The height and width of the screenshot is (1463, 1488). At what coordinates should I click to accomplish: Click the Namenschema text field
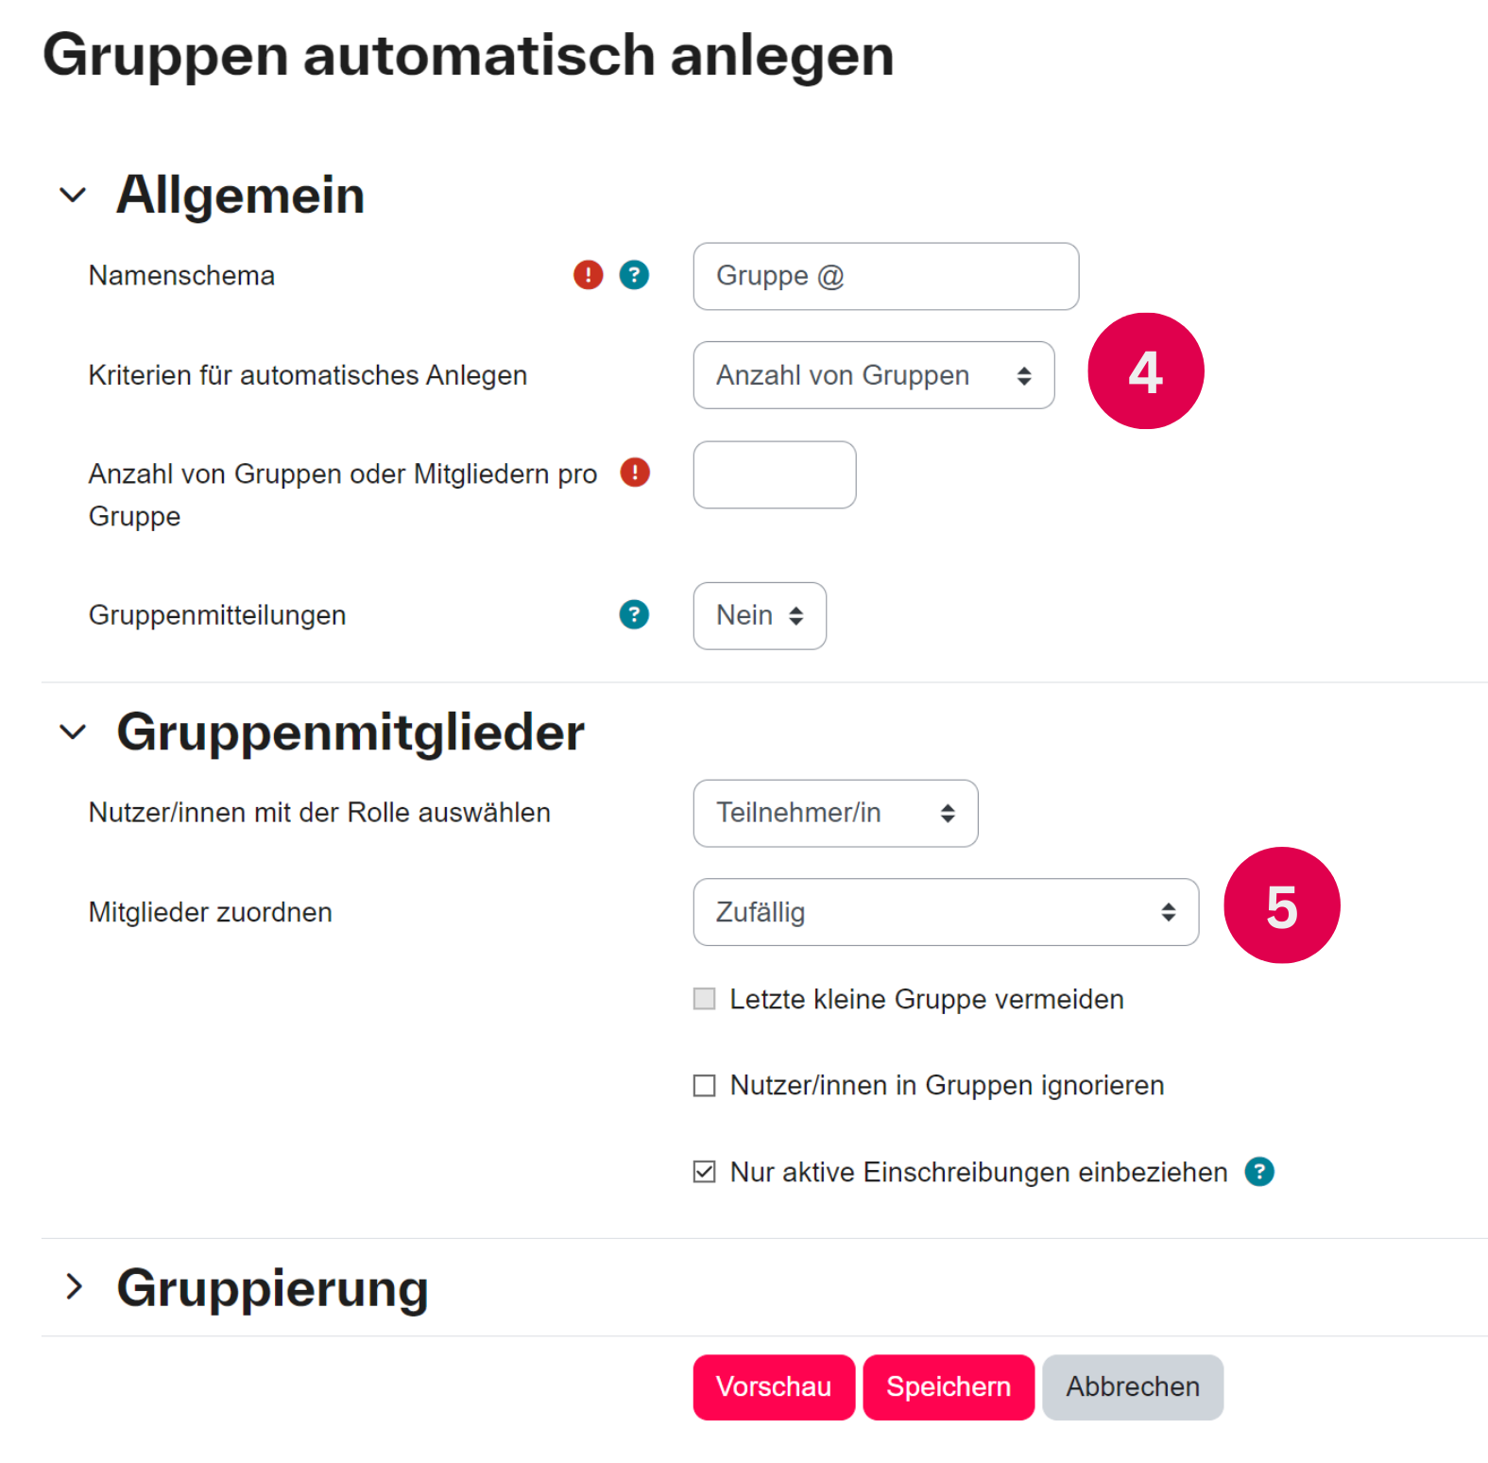pyautogui.click(x=885, y=276)
